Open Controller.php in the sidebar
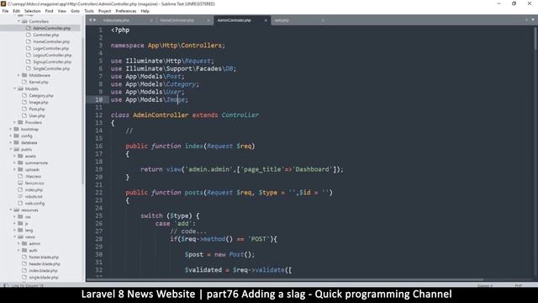This screenshot has width=538, height=303. click(x=46, y=35)
